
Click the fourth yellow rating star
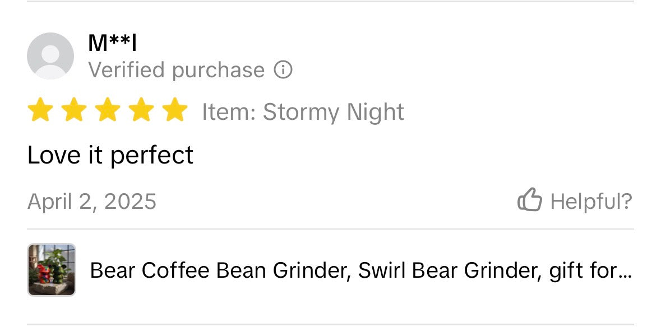coord(142,110)
